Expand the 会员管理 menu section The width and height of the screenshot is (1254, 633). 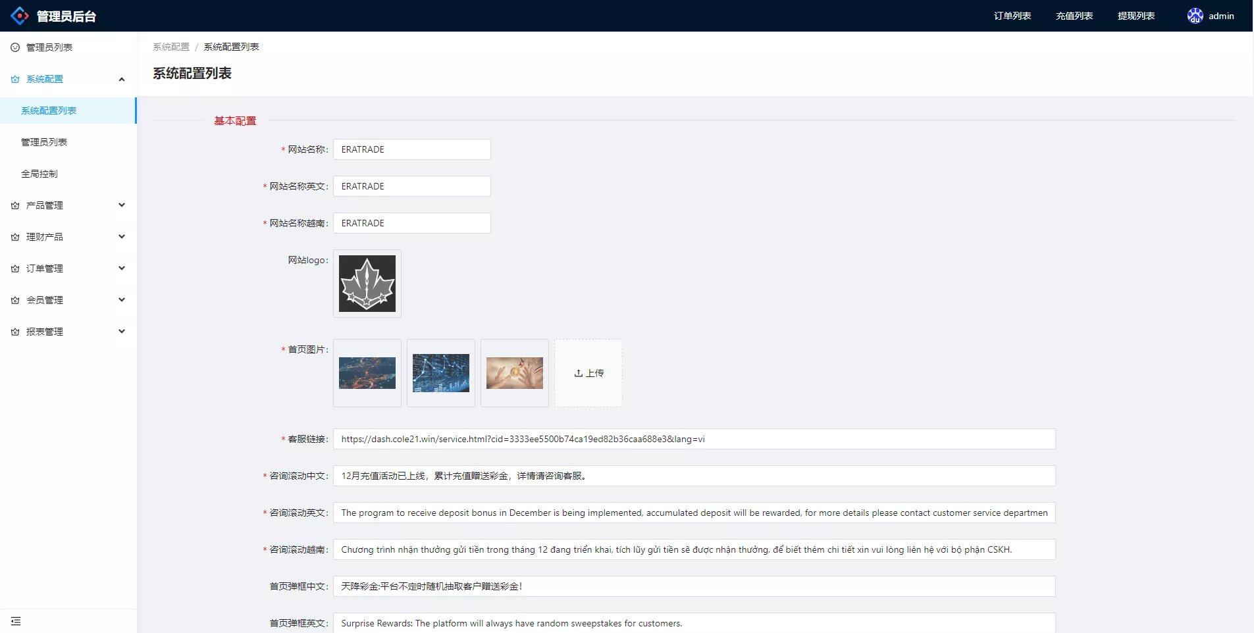pos(121,299)
